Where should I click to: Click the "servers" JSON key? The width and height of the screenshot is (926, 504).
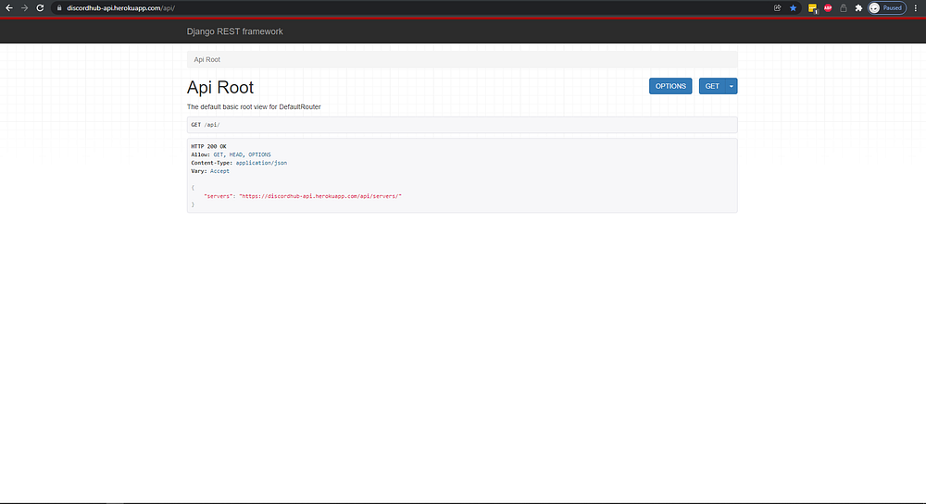pyautogui.click(x=218, y=196)
